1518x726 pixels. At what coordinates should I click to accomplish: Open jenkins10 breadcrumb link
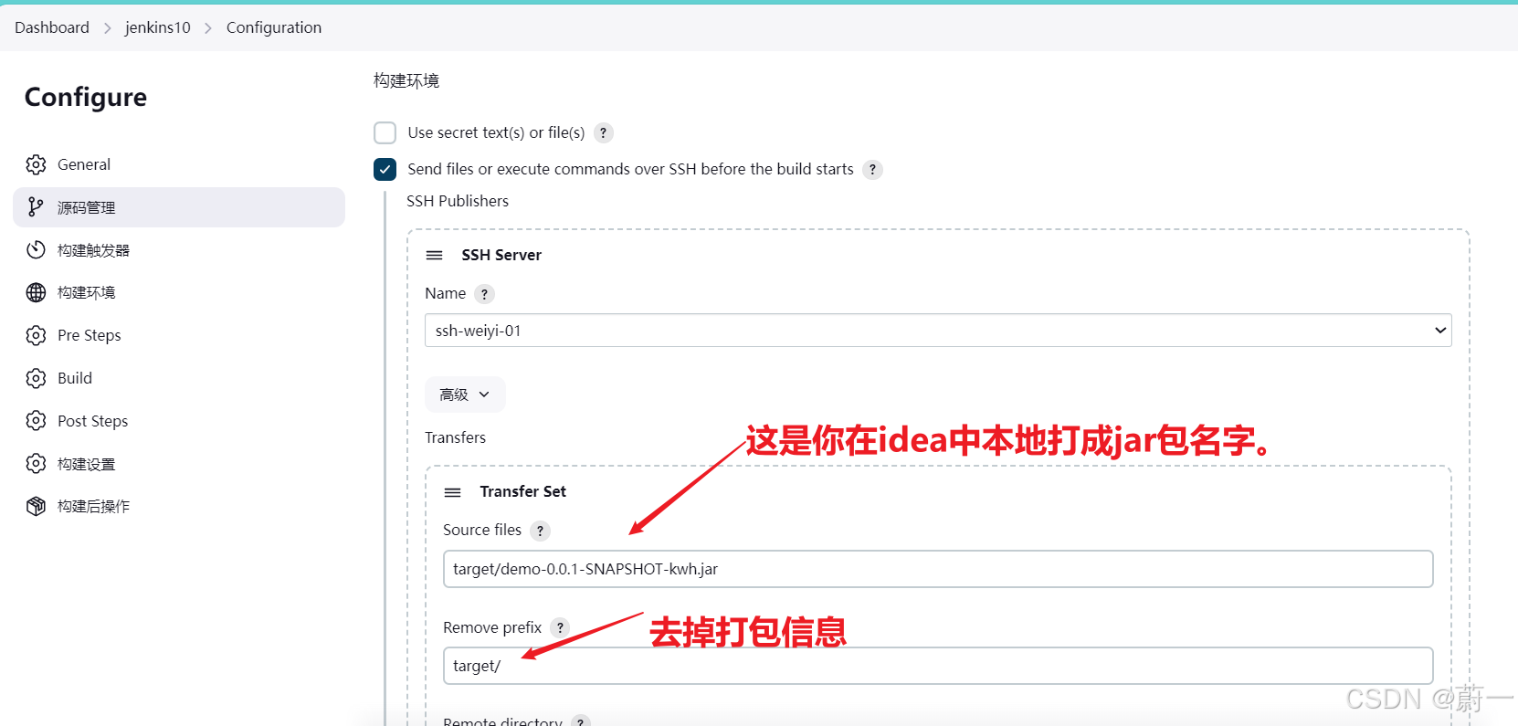[x=158, y=27]
